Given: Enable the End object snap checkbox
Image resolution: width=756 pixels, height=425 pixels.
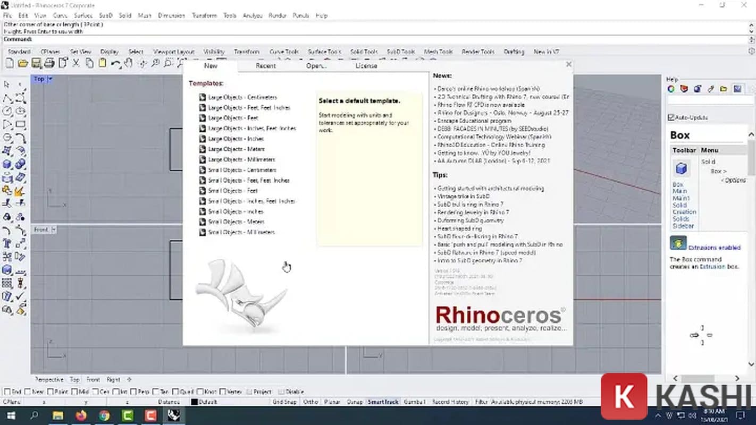Looking at the screenshot, I should coord(7,392).
